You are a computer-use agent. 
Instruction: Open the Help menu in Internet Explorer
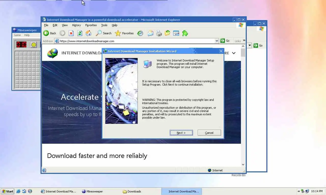115,25
